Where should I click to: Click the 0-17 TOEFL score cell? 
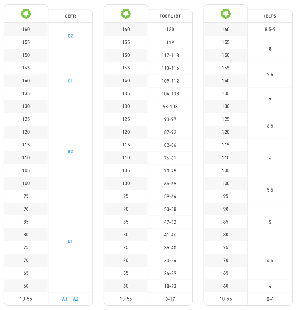pyautogui.click(x=170, y=299)
